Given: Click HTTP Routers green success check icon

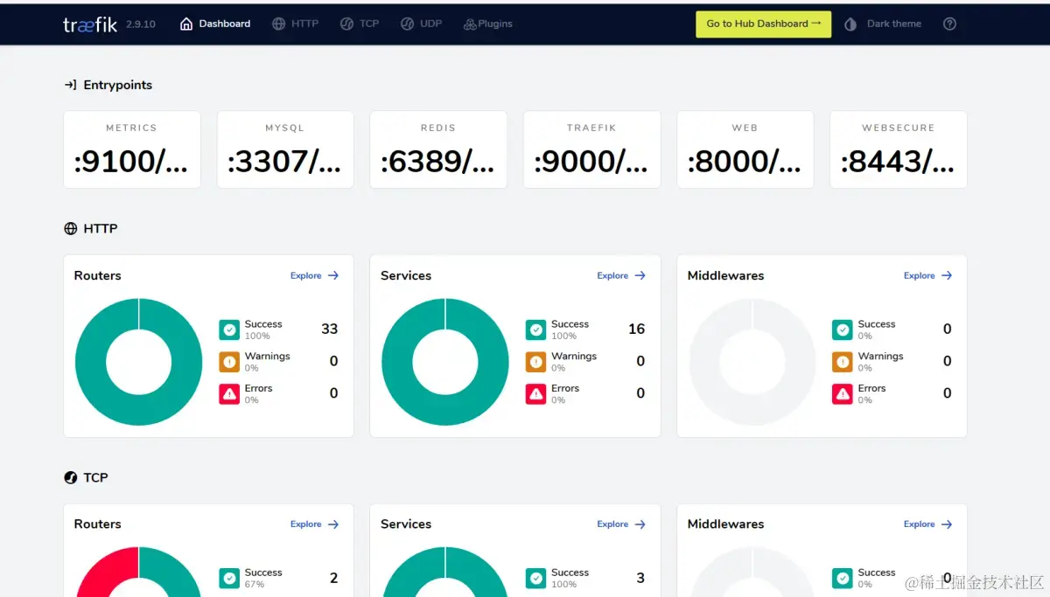Looking at the screenshot, I should tap(229, 330).
